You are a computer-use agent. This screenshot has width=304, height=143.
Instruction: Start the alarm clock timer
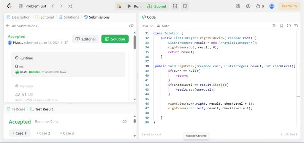tap(175, 6)
